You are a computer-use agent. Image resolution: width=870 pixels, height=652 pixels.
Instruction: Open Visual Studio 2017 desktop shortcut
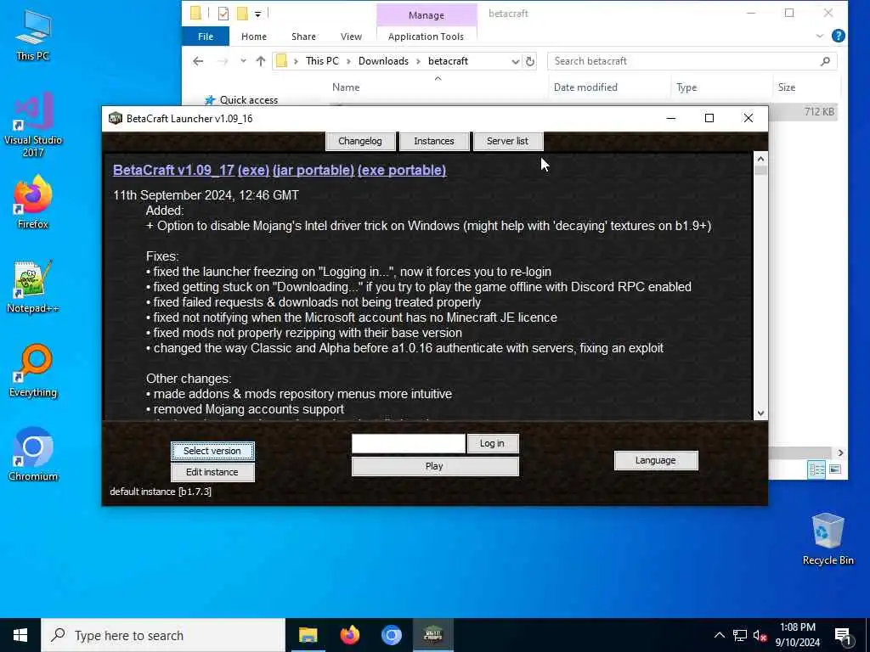coord(33,124)
